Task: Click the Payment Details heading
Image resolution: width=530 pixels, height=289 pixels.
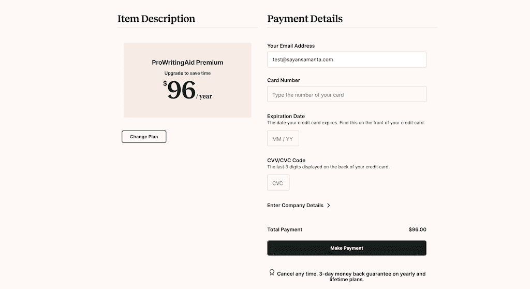Action: coord(304,19)
